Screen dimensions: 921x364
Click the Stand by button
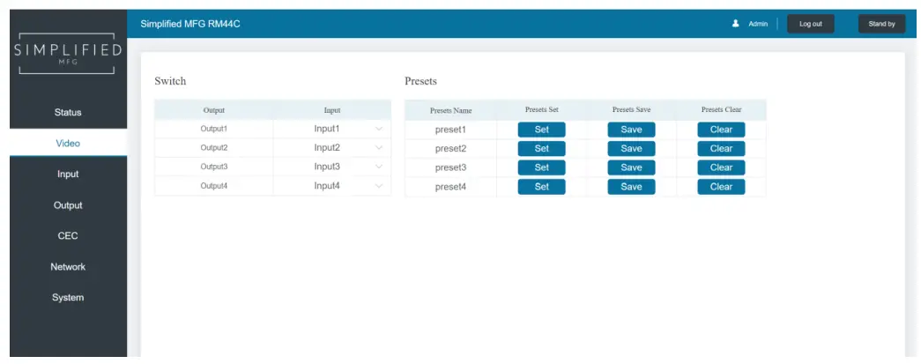point(881,24)
